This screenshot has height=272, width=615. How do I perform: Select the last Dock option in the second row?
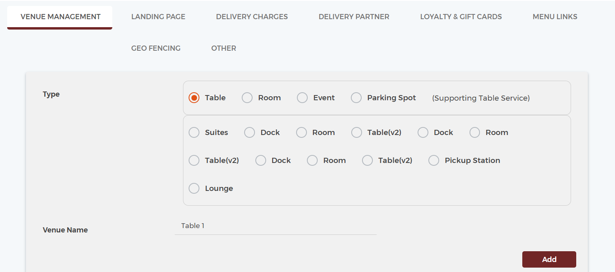(423, 132)
